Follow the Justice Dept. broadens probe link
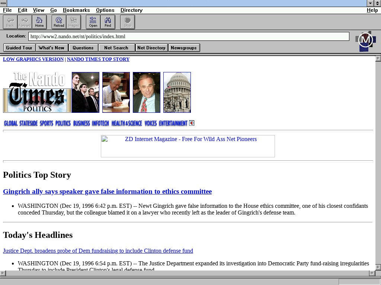381x285 pixels. (x=98, y=251)
